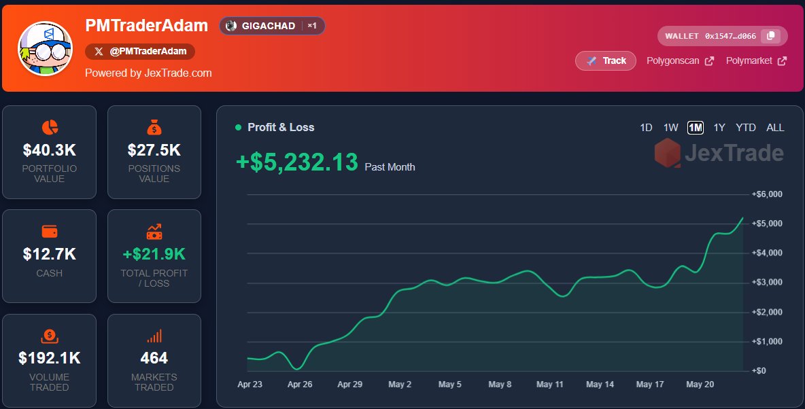Open the Polymarket link
The width and height of the screenshot is (805, 409).
[756, 60]
